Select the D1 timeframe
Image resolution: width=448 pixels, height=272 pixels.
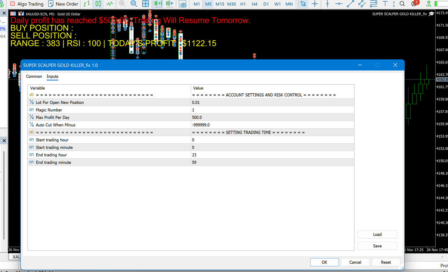pyautogui.click(x=266, y=4)
